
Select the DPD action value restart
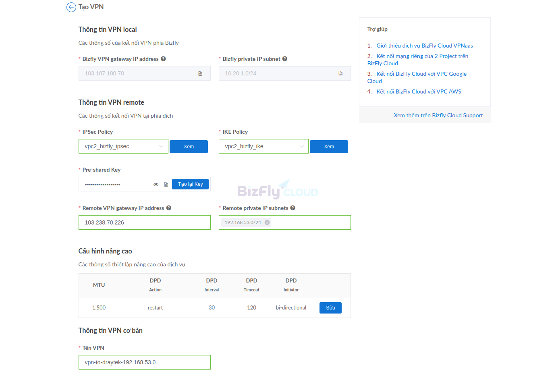point(155,307)
